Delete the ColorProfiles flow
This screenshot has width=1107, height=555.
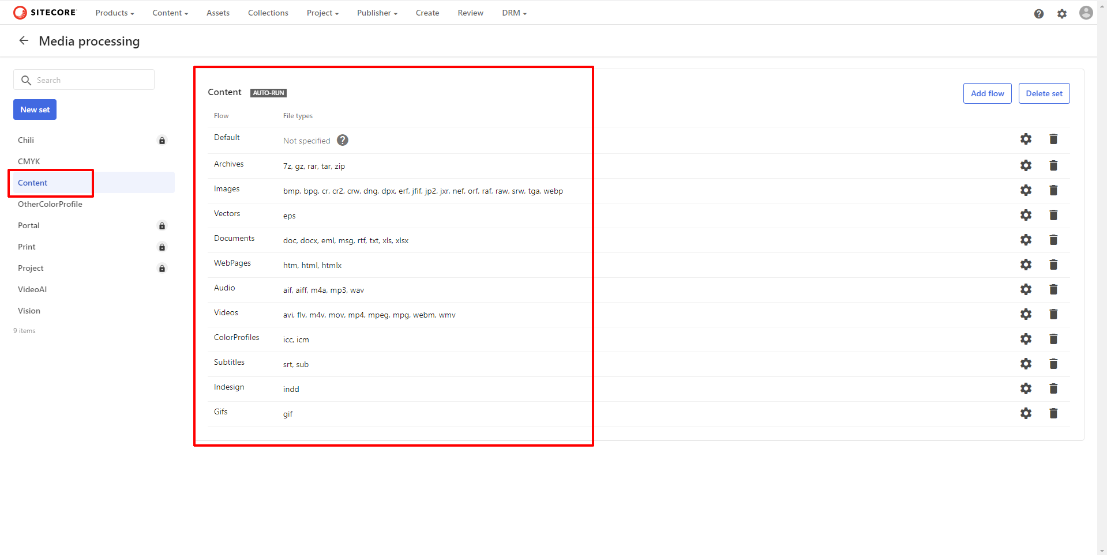coord(1053,339)
